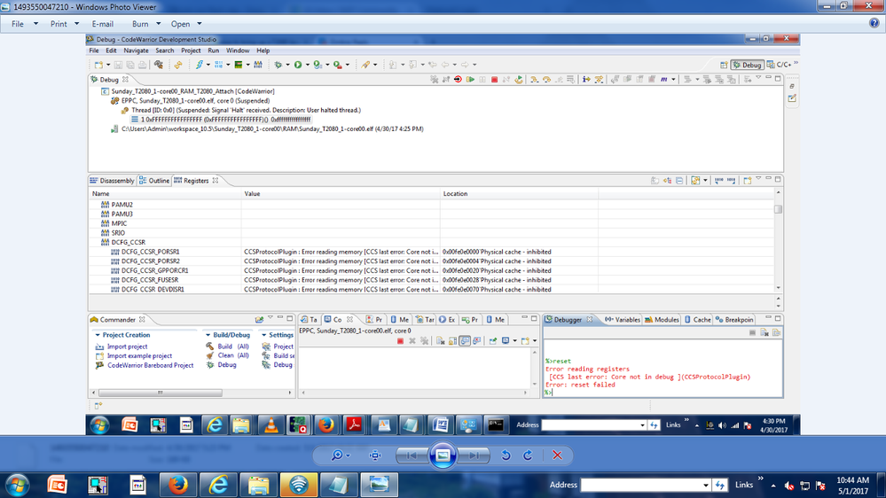886x498 pixels.
Task: Click the Step Into icon in Debug view
Action: pyautogui.click(x=534, y=80)
